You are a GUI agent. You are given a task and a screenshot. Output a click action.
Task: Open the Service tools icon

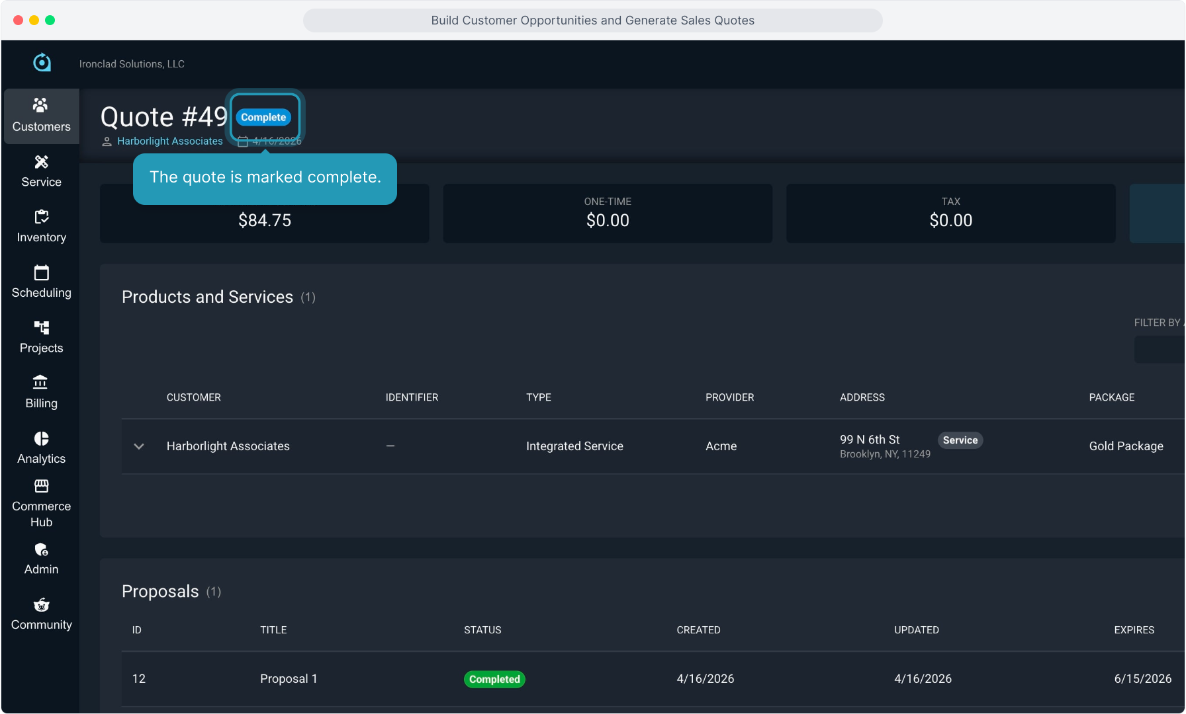pos(41,162)
